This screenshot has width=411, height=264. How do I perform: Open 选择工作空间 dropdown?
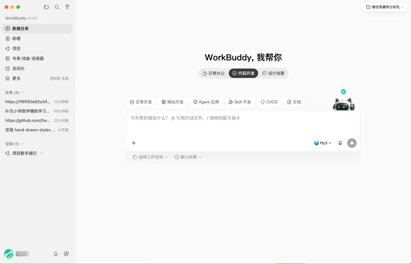[x=150, y=157]
